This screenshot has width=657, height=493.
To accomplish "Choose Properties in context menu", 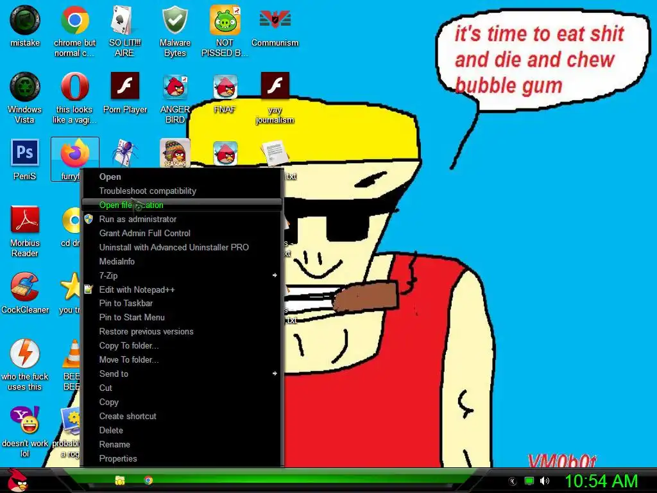I will click(182, 458).
